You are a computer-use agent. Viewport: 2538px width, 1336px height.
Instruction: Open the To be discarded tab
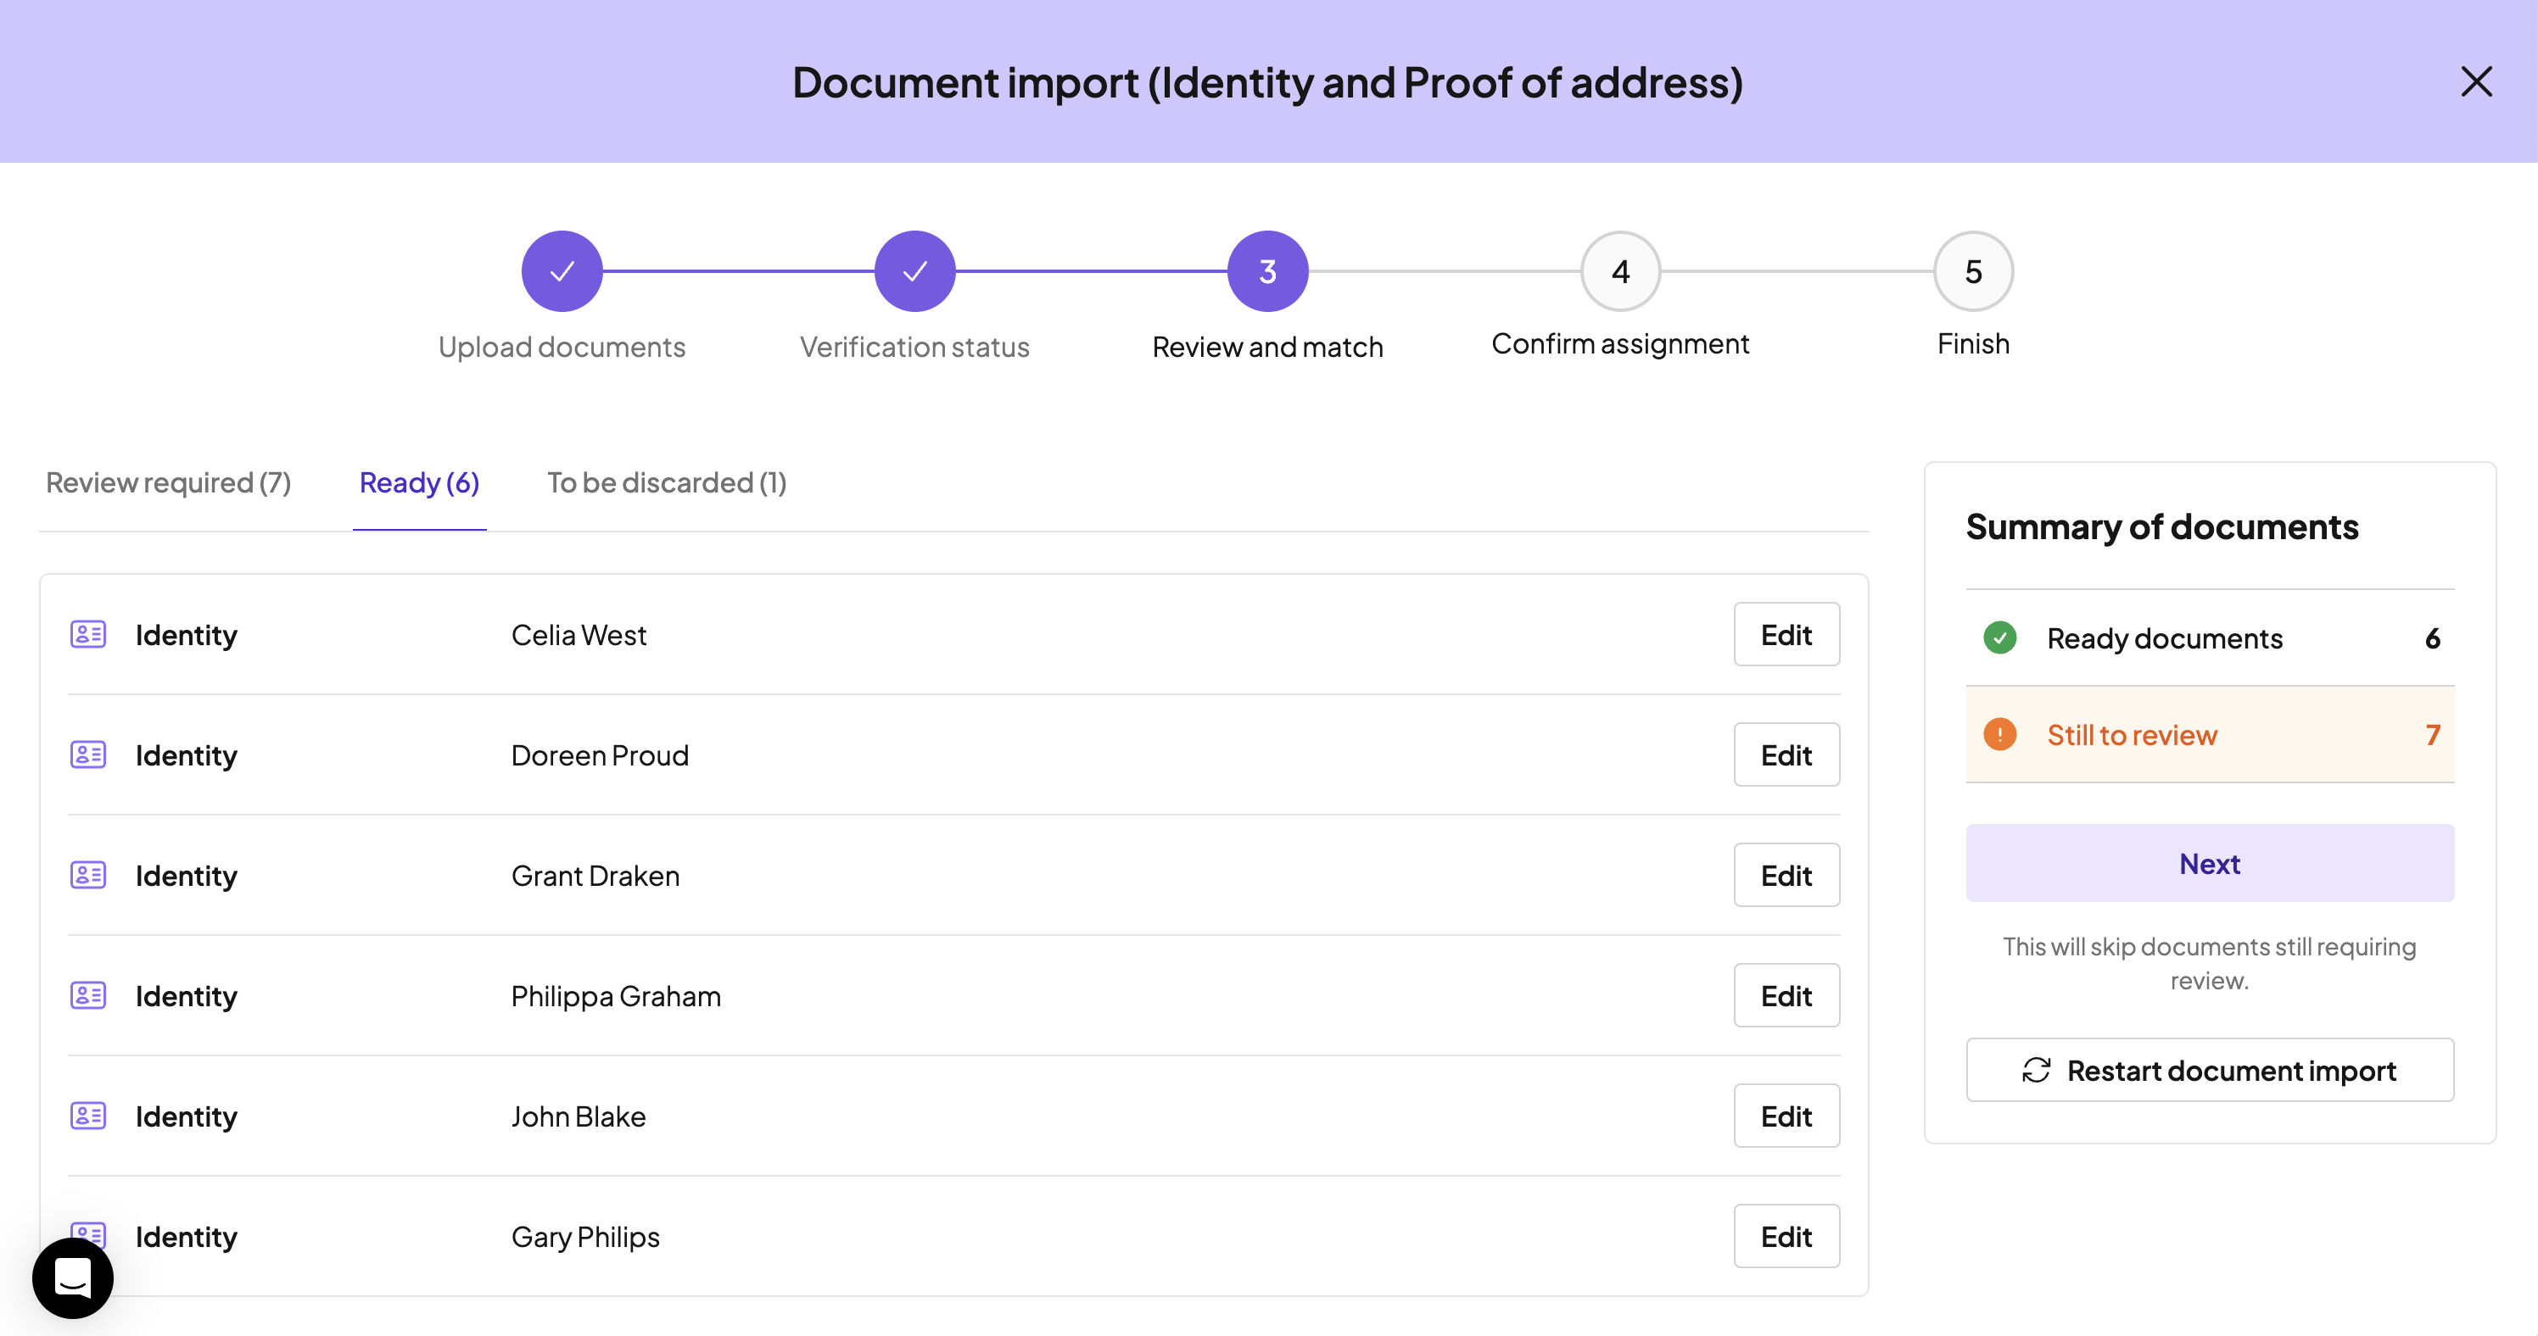[666, 482]
